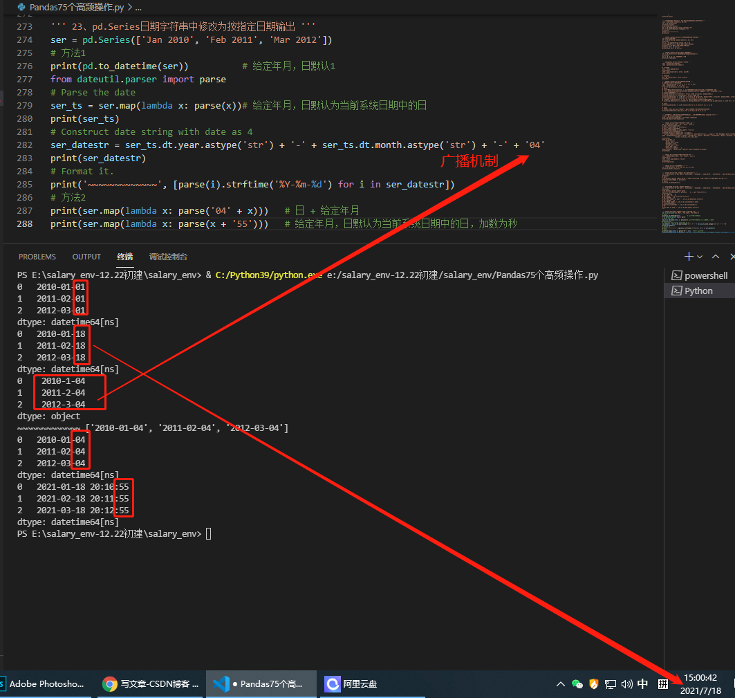
Task: Switch to the Chrome 写文章-CSDN博客 taskbar window
Action: [x=150, y=684]
